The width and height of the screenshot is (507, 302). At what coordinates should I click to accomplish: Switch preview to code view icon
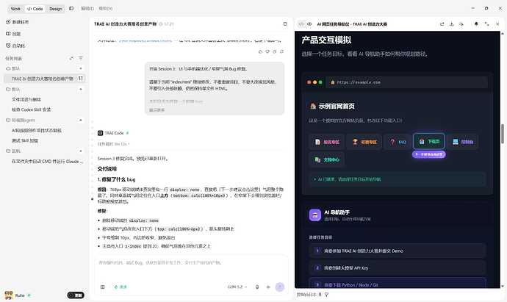click(301, 24)
